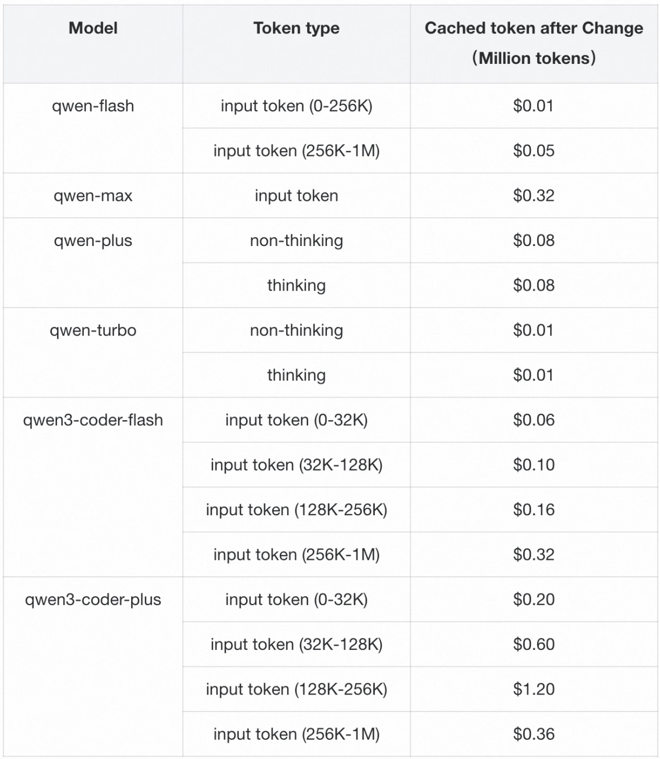Click qwen-plus non-thinking token type

[296, 240]
